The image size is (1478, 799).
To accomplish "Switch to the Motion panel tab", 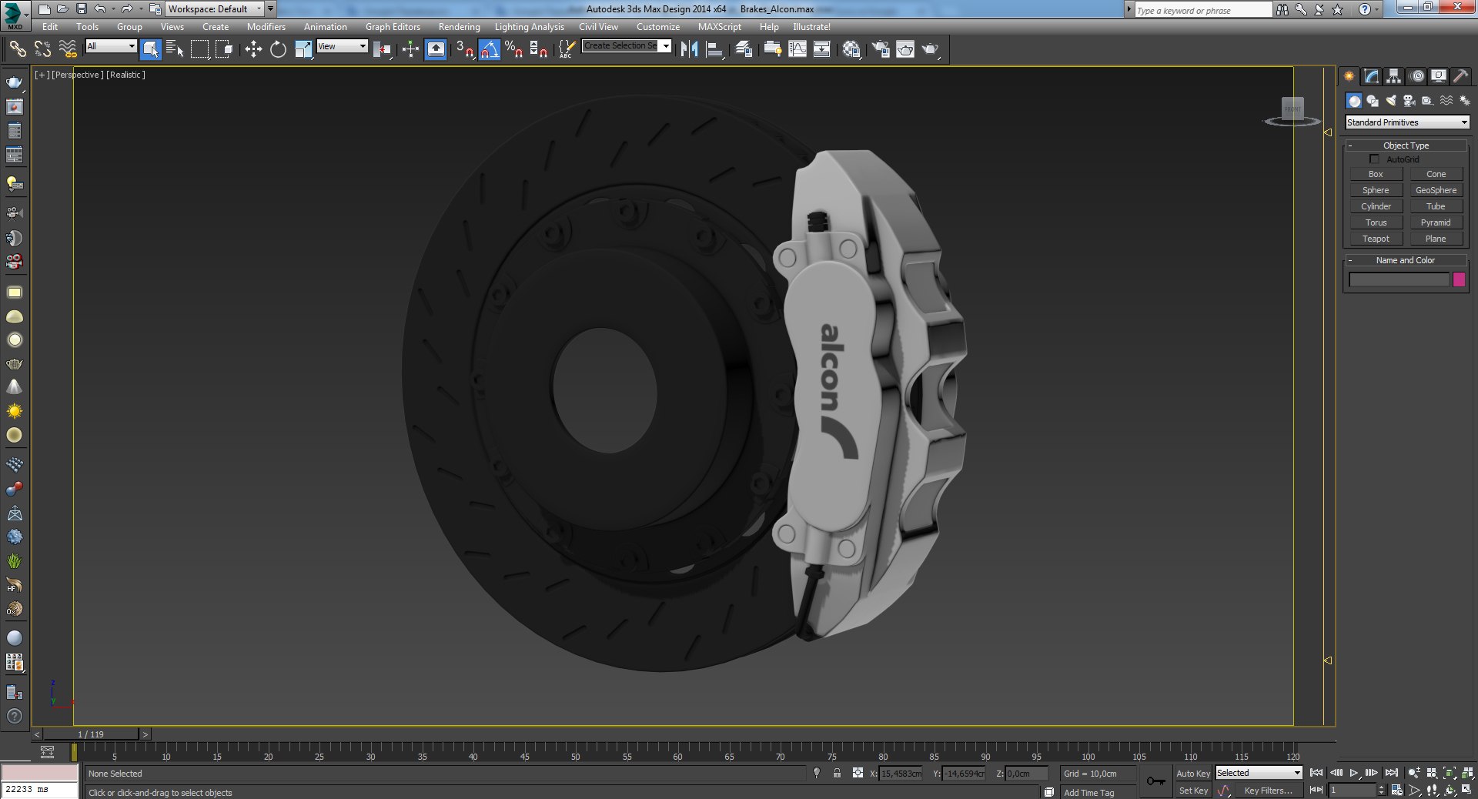I will (1416, 76).
